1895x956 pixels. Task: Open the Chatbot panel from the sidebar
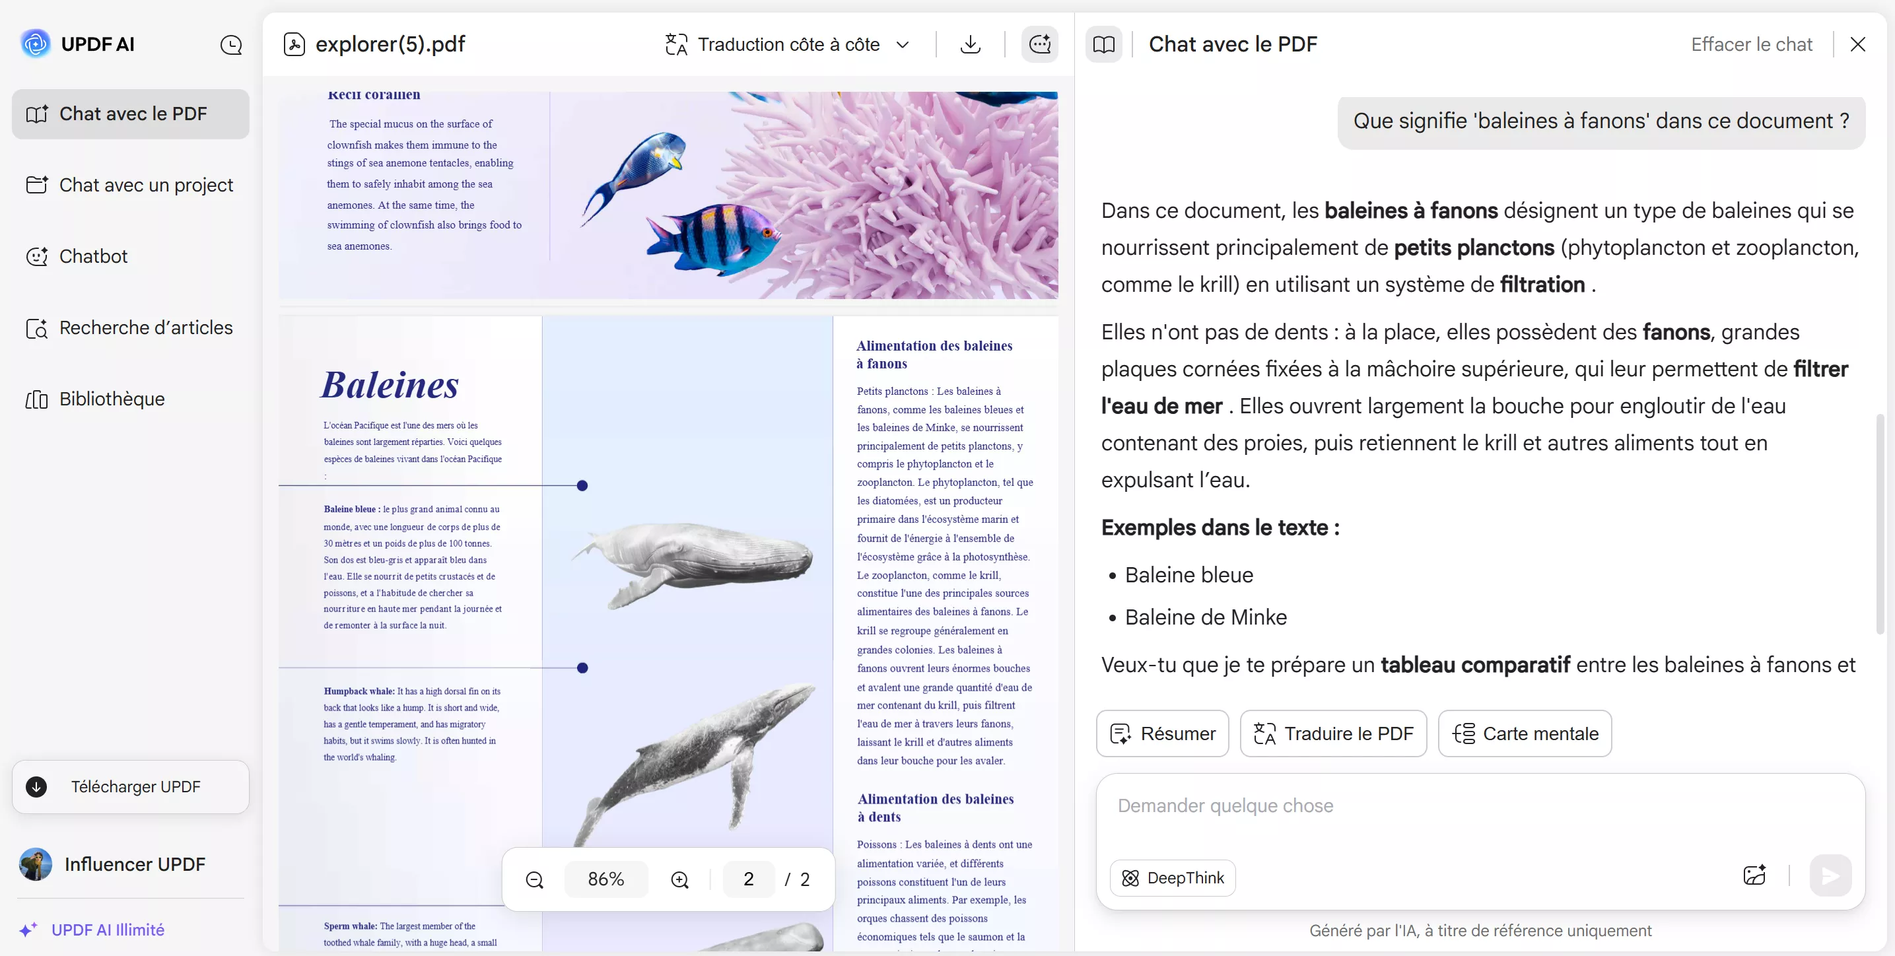[92, 256]
